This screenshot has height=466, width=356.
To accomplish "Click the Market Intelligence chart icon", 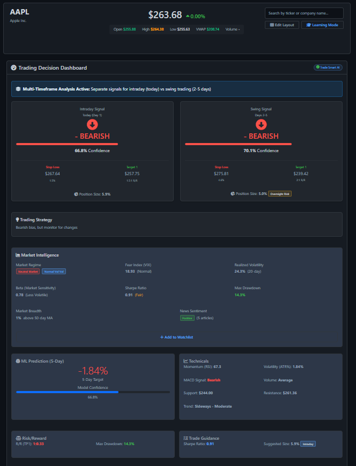I will [18, 255].
